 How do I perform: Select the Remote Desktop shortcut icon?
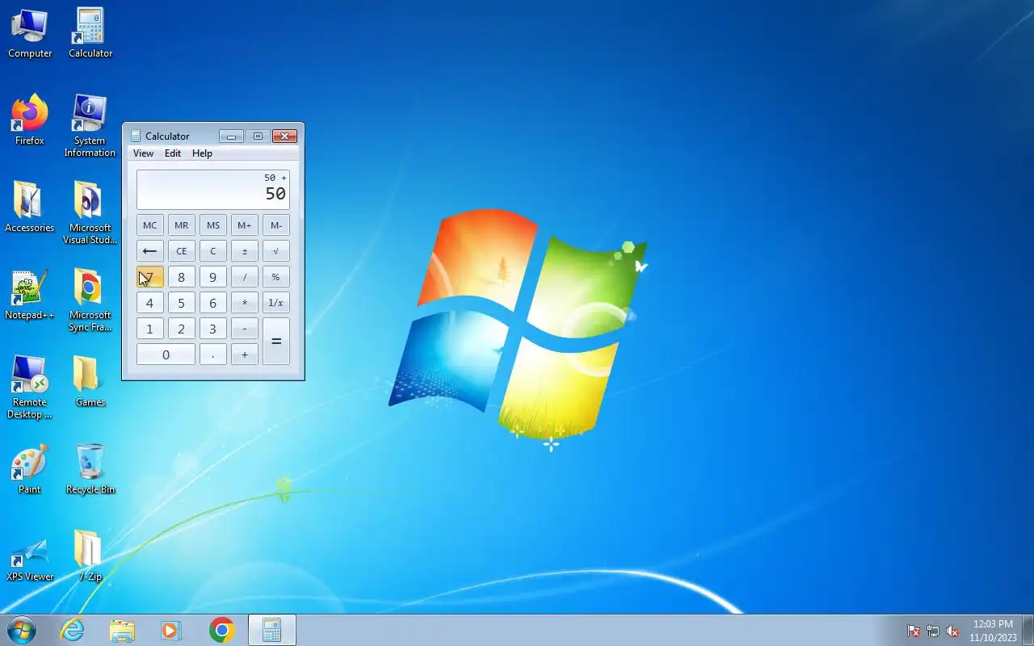[x=30, y=388]
